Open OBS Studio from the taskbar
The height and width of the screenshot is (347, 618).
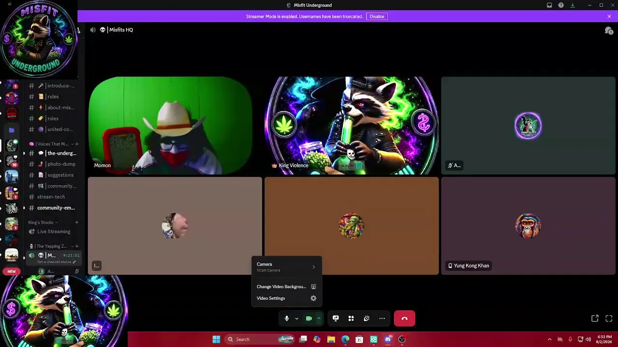tap(402, 339)
